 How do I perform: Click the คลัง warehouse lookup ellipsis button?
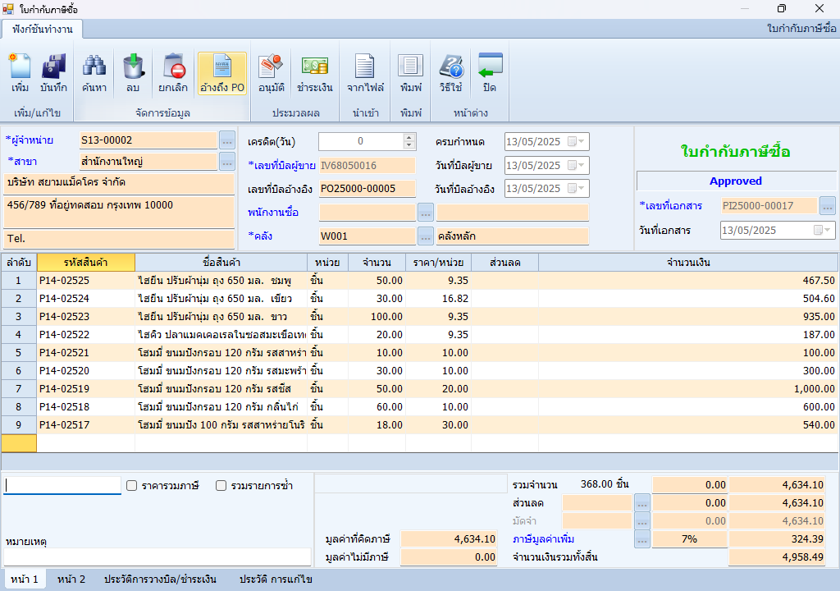click(425, 236)
